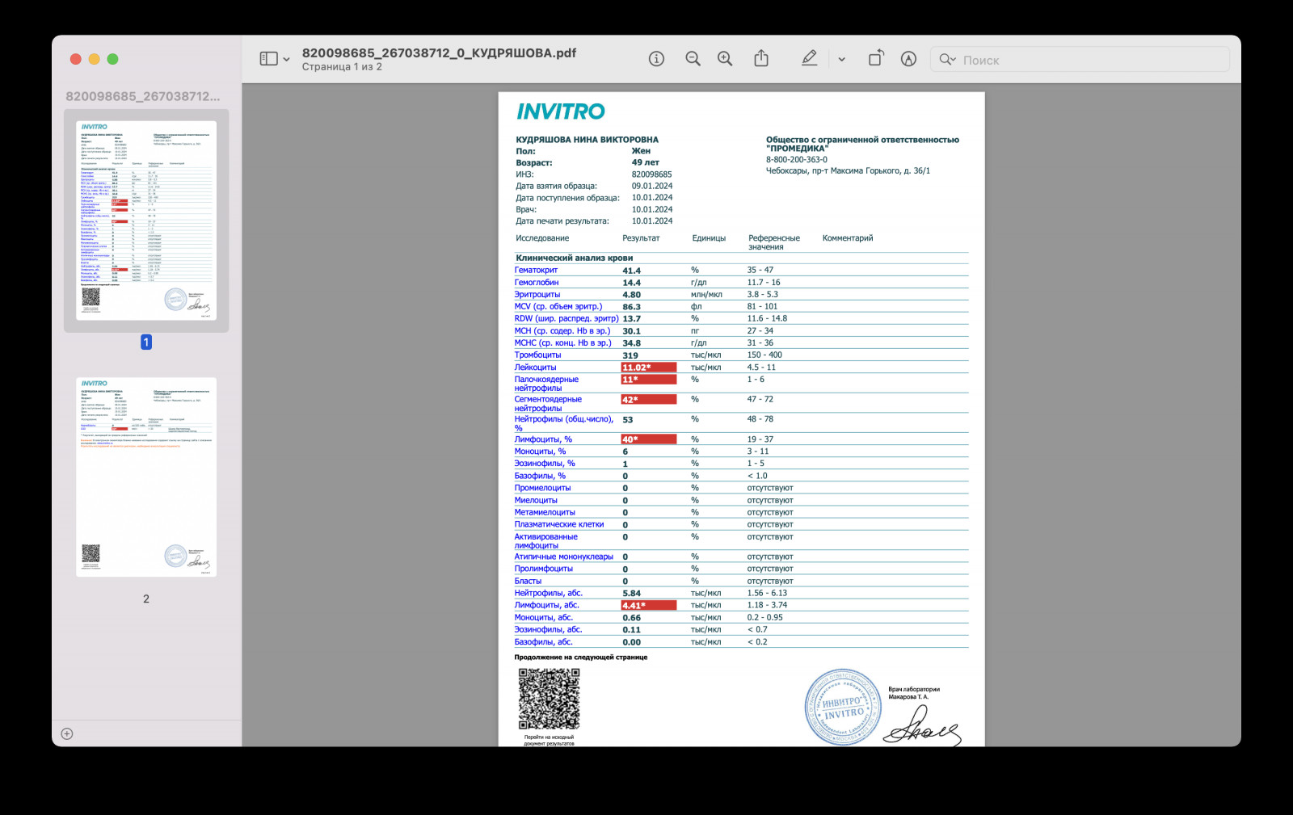This screenshot has height=815, width=1293.
Task: Click the Пролимфоциты row label
Action: (x=544, y=569)
